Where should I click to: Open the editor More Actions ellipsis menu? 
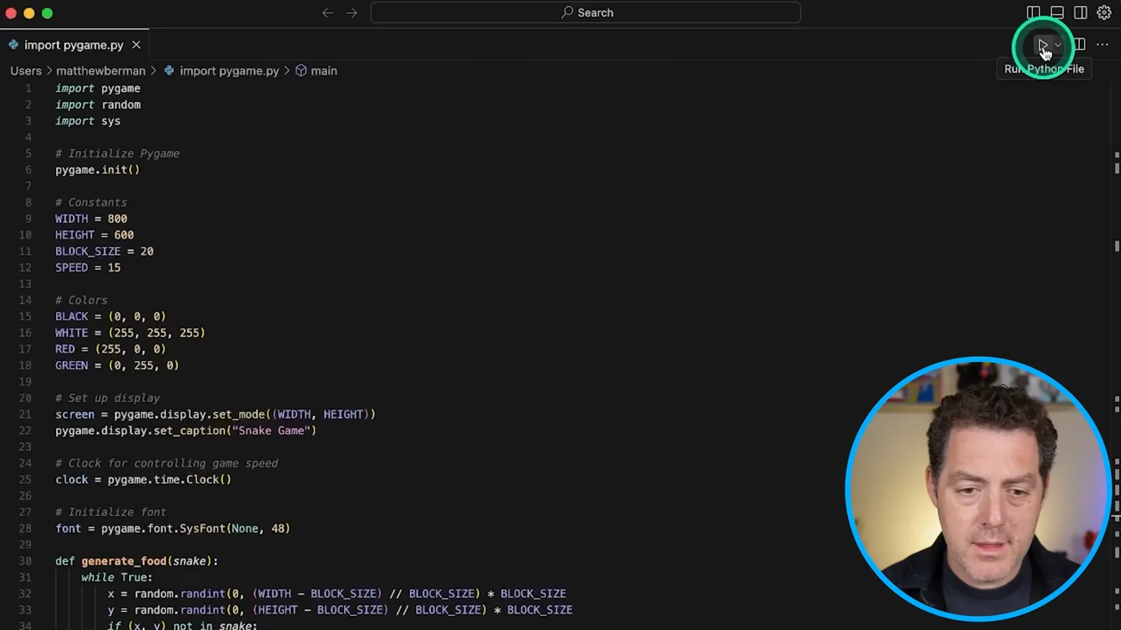(x=1102, y=45)
